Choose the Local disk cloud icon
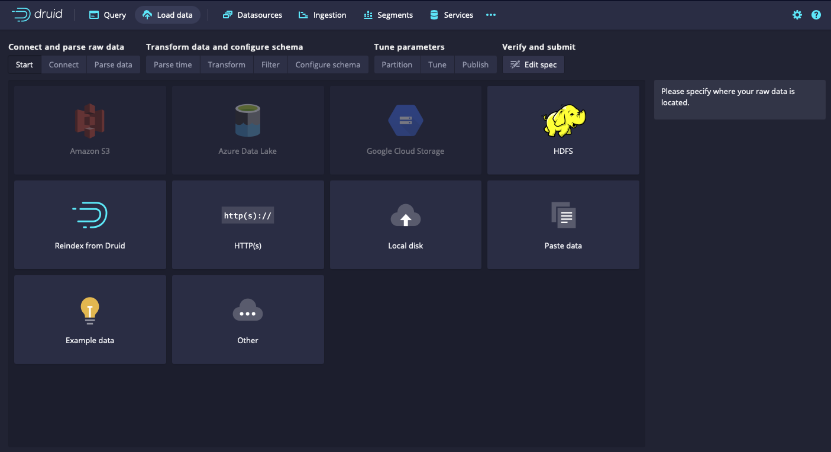 (x=406, y=215)
